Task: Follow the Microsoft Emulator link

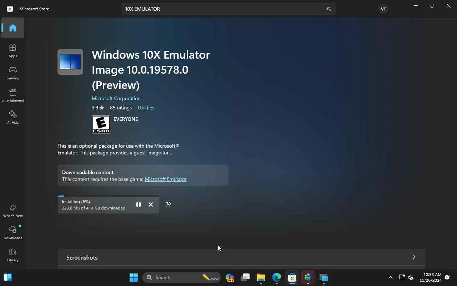Action: point(166,179)
